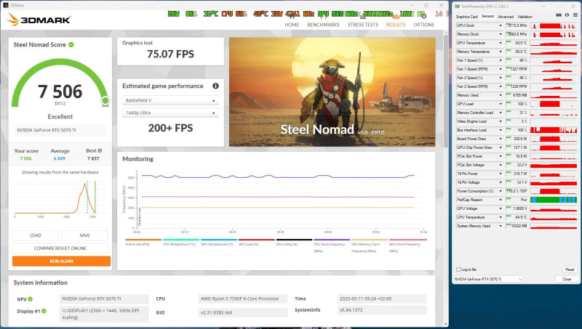
Task: Expand the GPU Load sensor dropdown
Action: [x=501, y=104]
